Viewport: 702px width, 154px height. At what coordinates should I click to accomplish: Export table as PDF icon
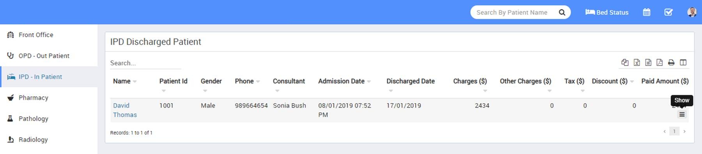click(x=659, y=62)
